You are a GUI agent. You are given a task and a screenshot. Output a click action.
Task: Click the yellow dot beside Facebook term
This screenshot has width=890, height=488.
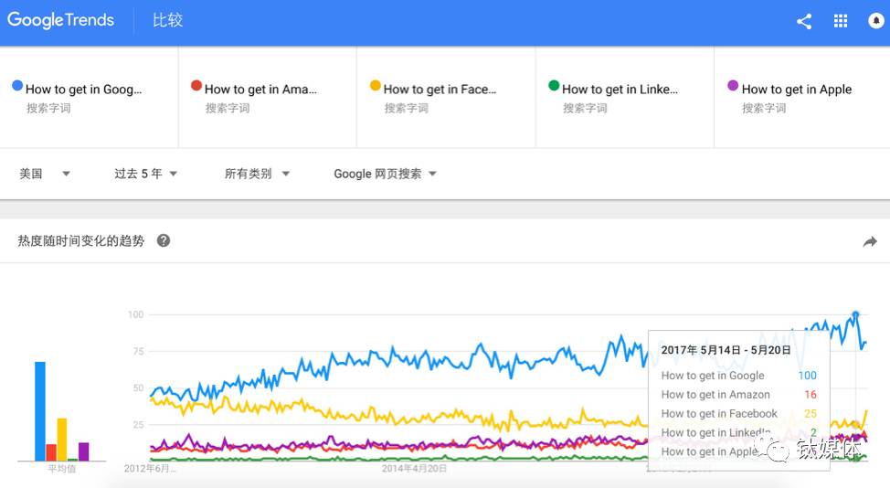(x=375, y=86)
